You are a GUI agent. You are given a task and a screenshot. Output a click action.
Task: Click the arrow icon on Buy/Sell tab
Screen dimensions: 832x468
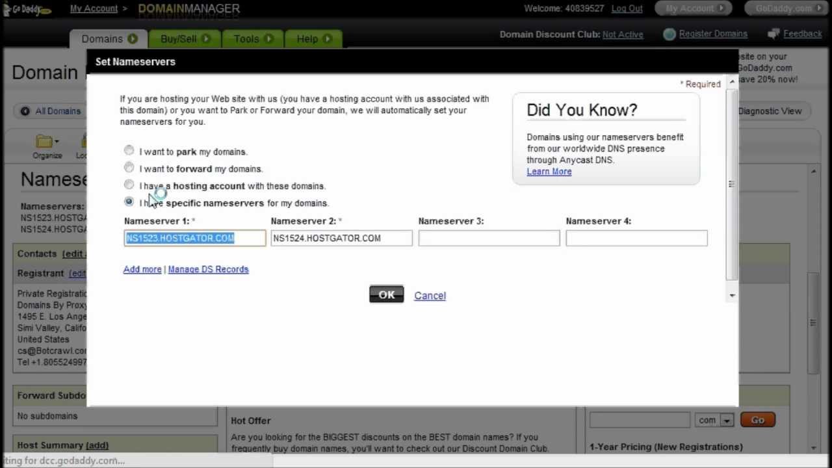tap(206, 39)
